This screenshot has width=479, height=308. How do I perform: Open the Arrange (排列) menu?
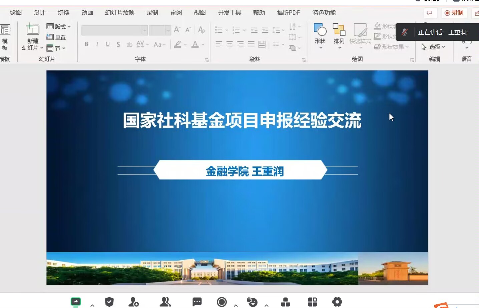click(339, 36)
